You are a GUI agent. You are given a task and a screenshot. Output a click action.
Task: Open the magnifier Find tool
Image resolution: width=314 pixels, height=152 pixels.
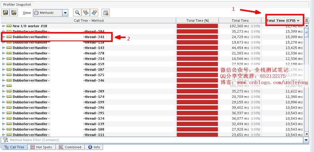[77, 13]
